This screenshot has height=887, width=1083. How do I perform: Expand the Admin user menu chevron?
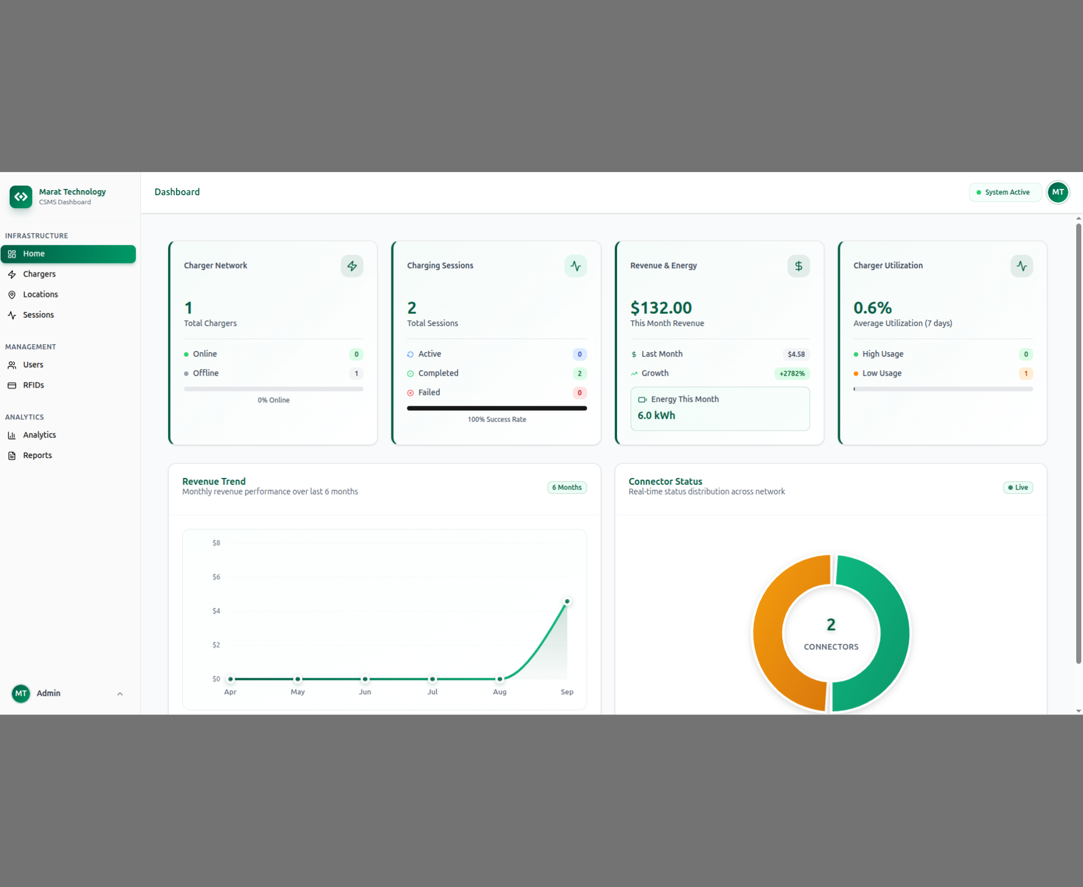[x=120, y=693]
